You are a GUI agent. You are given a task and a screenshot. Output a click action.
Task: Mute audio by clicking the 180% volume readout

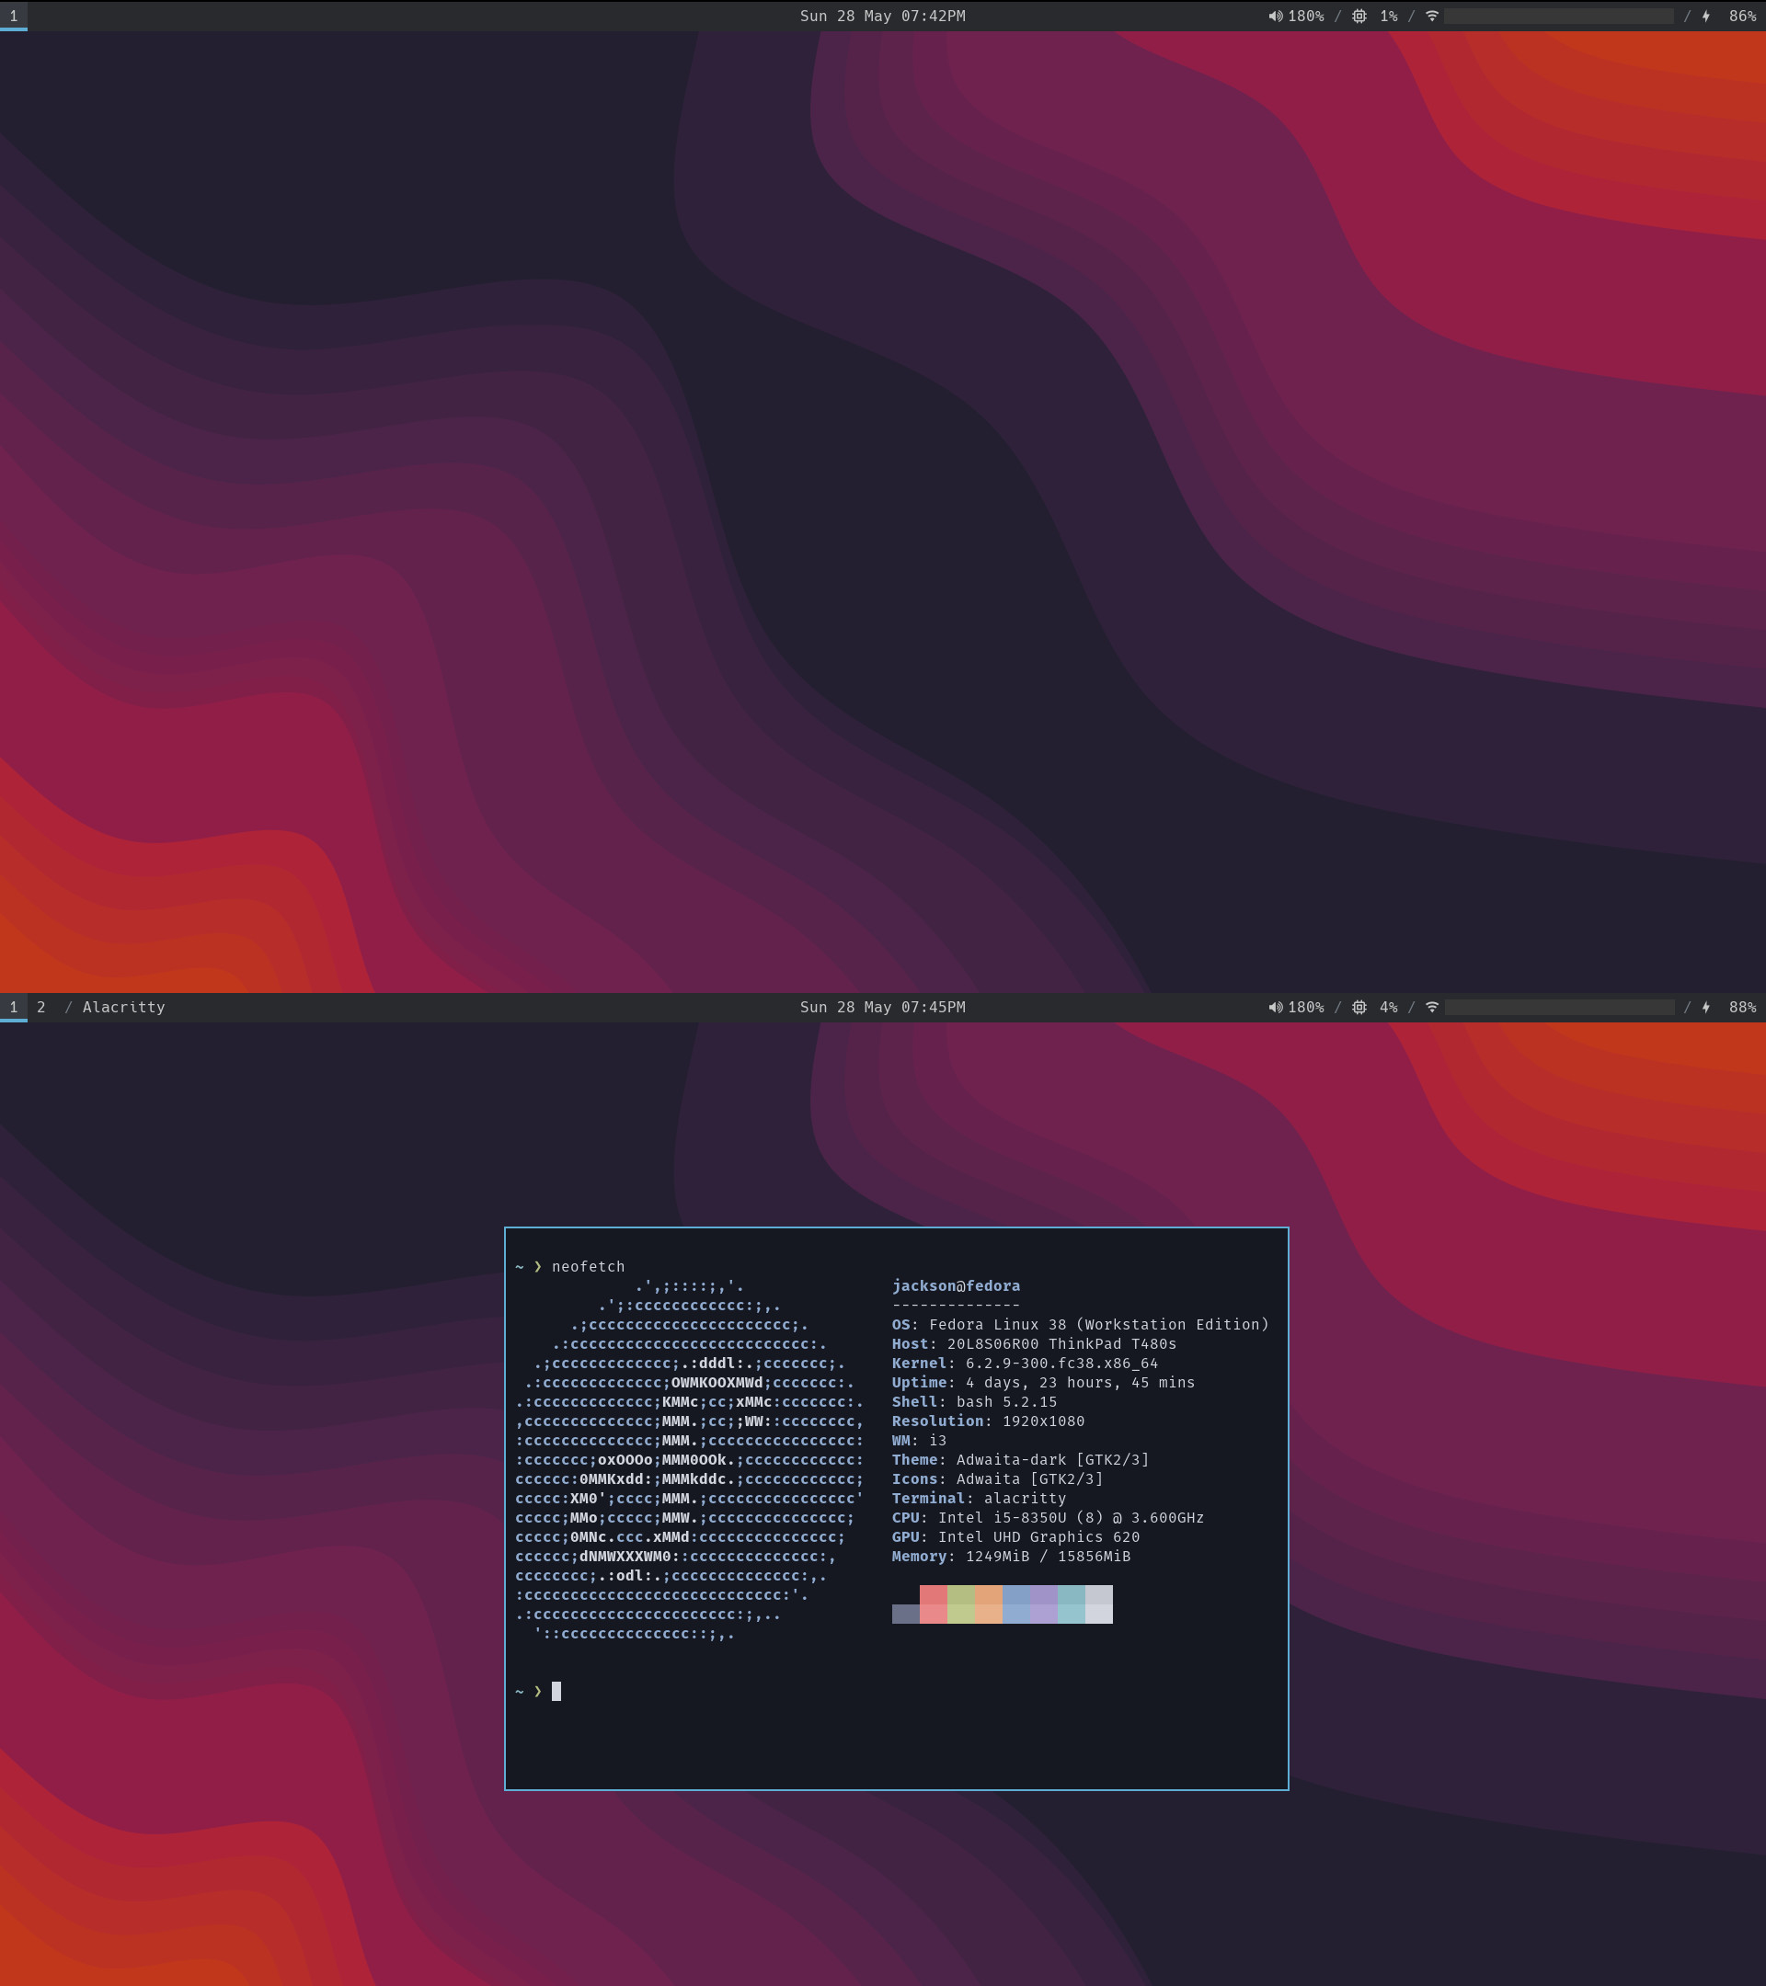pyautogui.click(x=1305, y=1008)
